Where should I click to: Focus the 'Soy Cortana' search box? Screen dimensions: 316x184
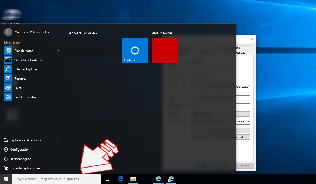click(x=57, y=179)
